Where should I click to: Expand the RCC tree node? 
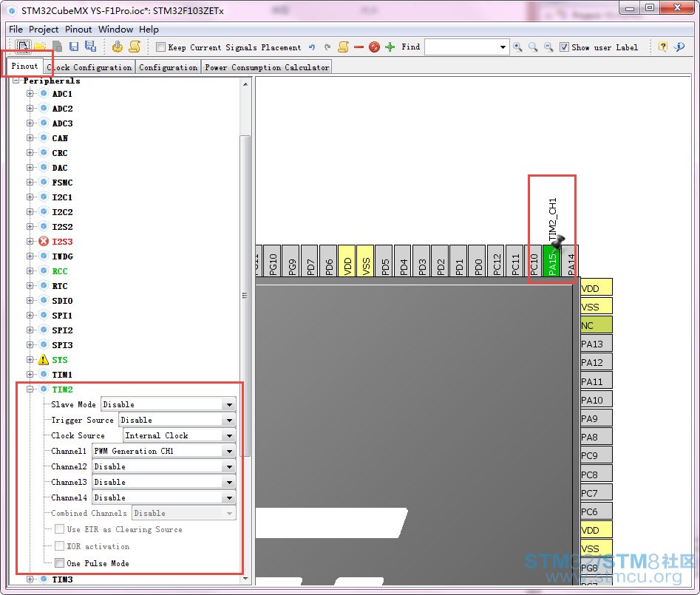tap(30, 271)
